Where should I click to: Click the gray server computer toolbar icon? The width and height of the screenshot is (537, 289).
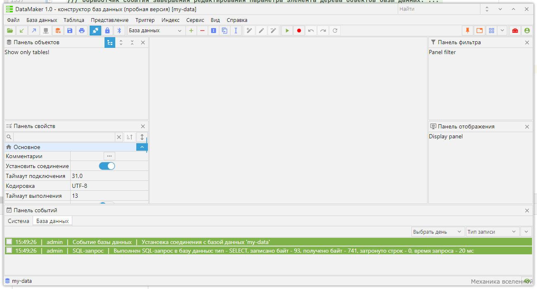click(46, 31)
